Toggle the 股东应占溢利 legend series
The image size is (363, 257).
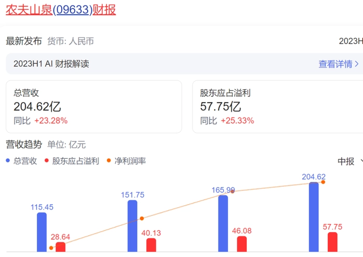[x=75, y=161]
